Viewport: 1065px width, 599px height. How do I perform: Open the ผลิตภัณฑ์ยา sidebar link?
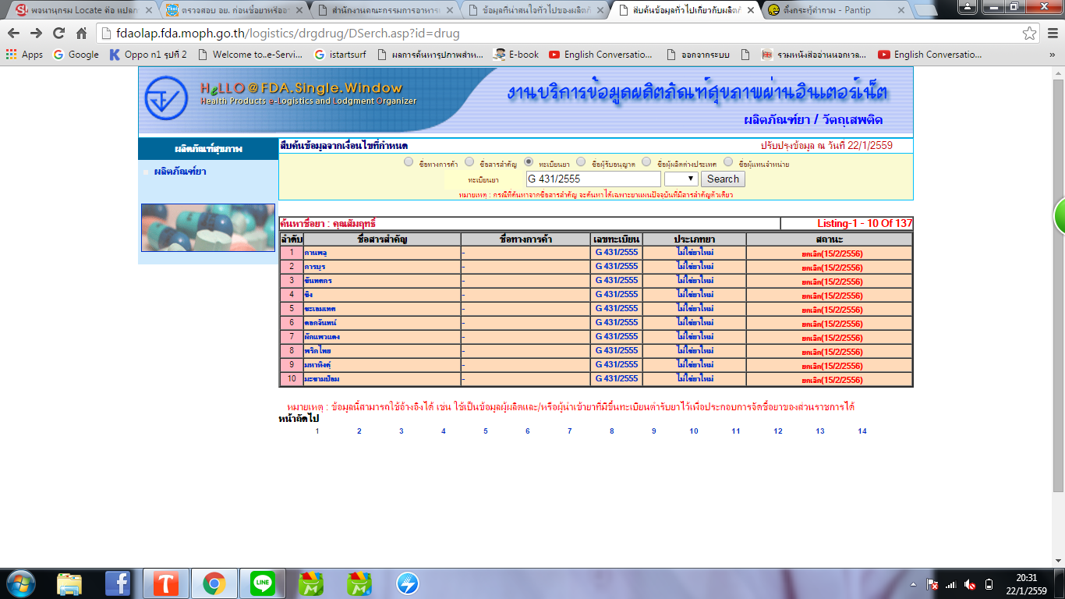[179, 172]
